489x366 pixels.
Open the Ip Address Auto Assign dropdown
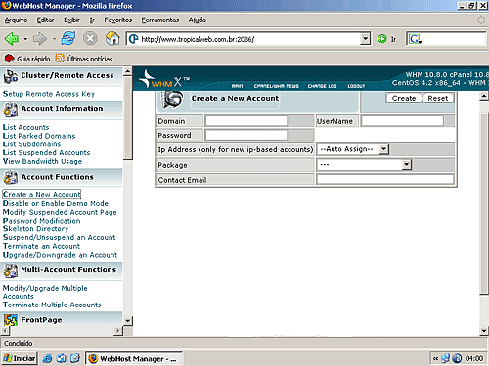point(384,149)
